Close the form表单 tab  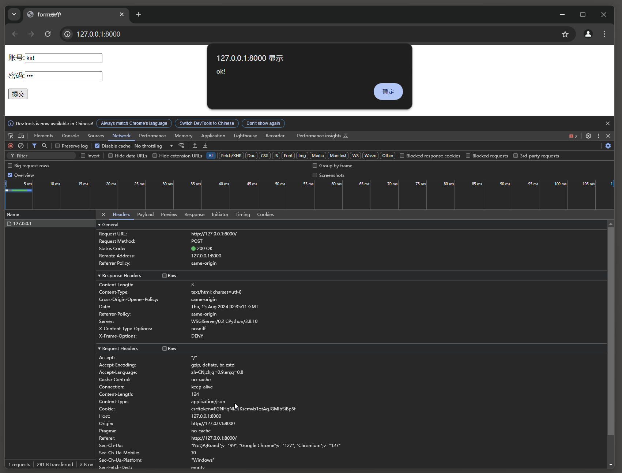pos(122,14)
